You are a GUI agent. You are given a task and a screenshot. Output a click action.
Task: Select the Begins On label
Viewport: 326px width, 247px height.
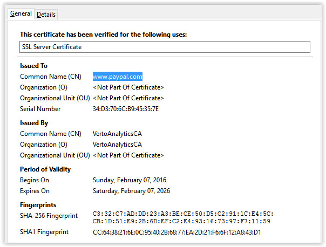tap(35, 180)
